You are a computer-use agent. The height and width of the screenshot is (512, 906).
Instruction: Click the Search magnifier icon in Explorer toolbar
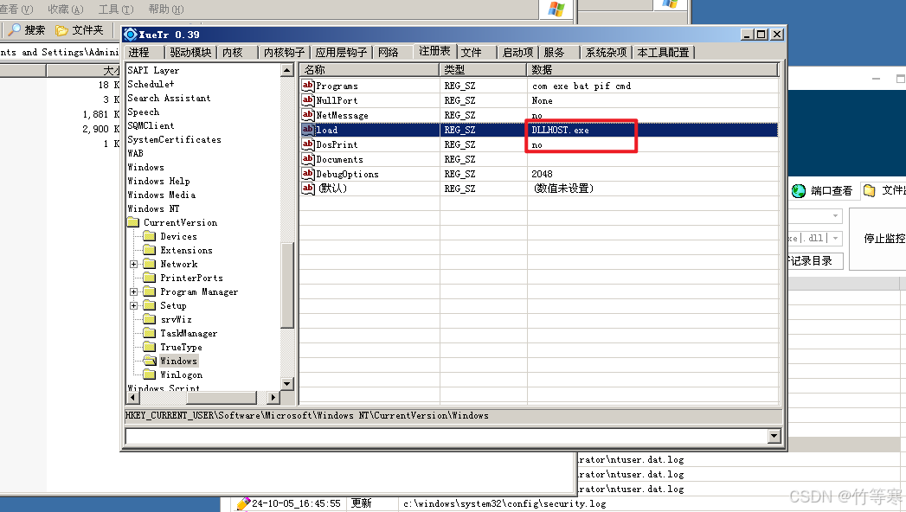coord(15,30)
